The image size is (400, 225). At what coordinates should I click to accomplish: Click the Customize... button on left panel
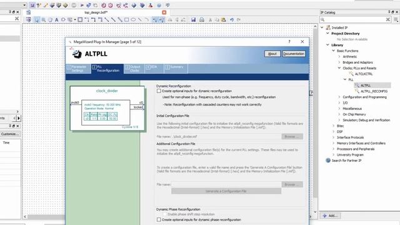point(10,134)
